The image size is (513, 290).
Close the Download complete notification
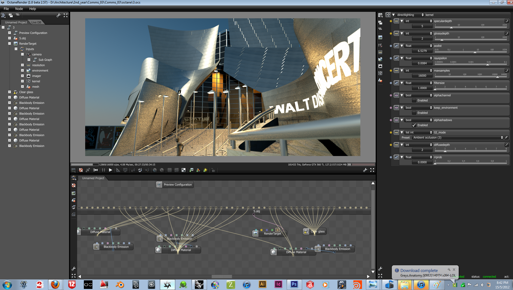pos(454,270)
